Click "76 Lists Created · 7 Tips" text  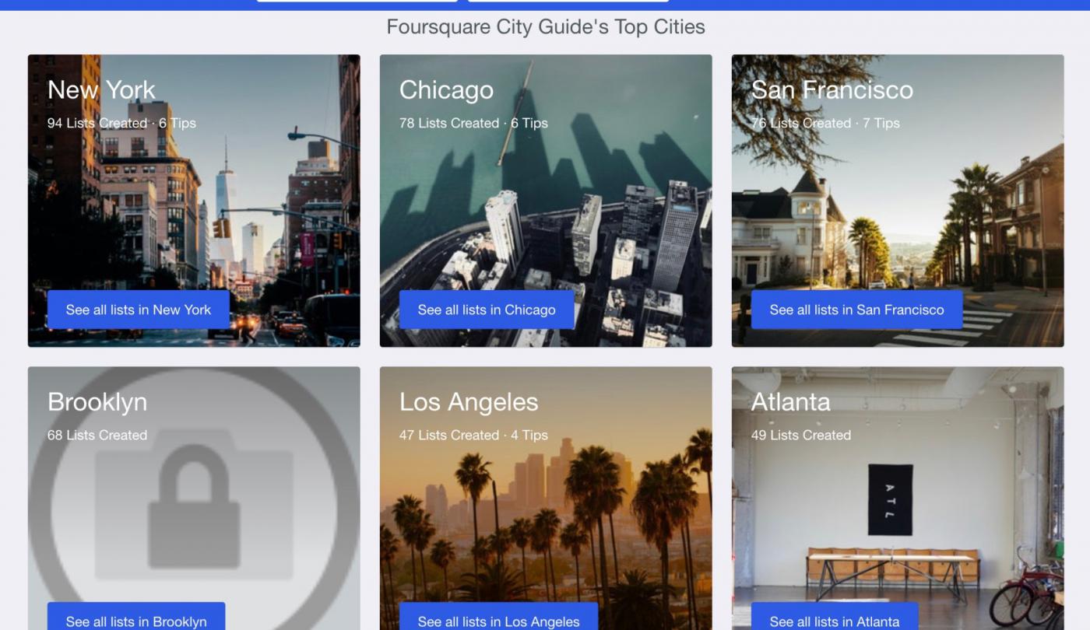(x=825, y=123)
